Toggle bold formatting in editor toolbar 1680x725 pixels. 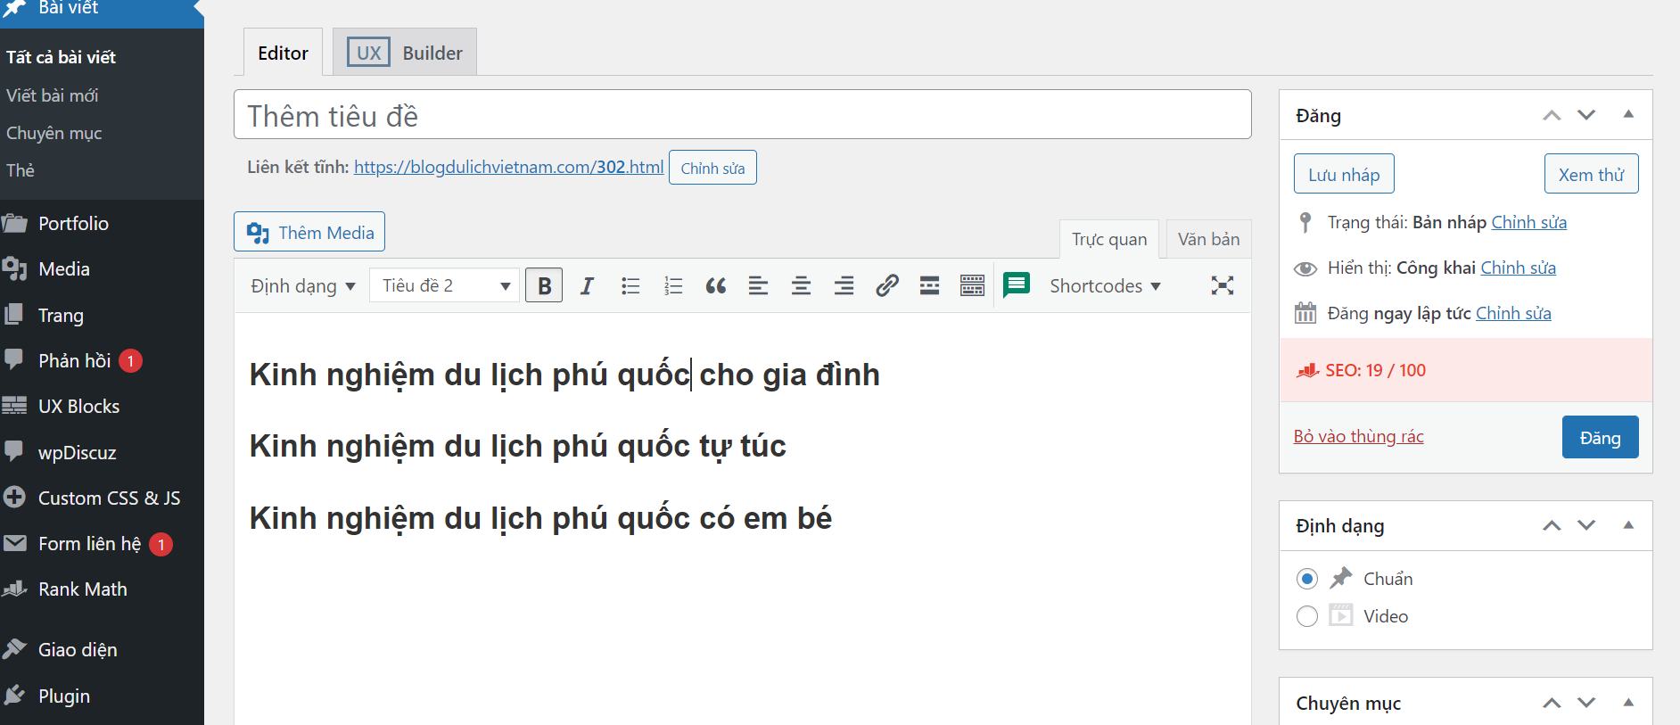(x=544, y=285)
